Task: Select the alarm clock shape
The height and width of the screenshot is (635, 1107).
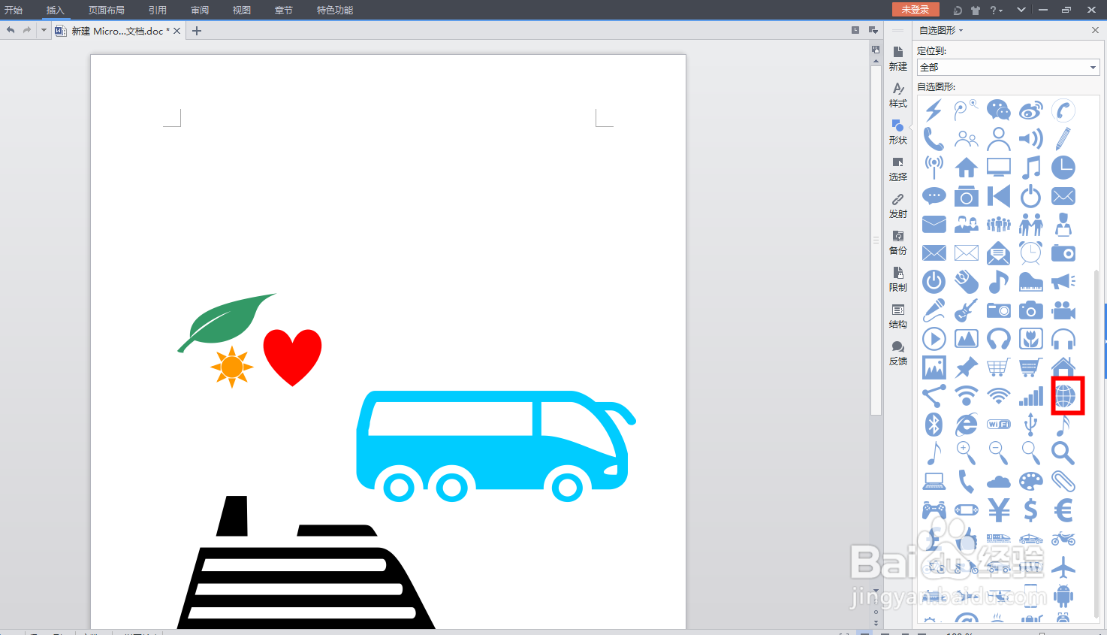Action: [x=1031, y=253]
